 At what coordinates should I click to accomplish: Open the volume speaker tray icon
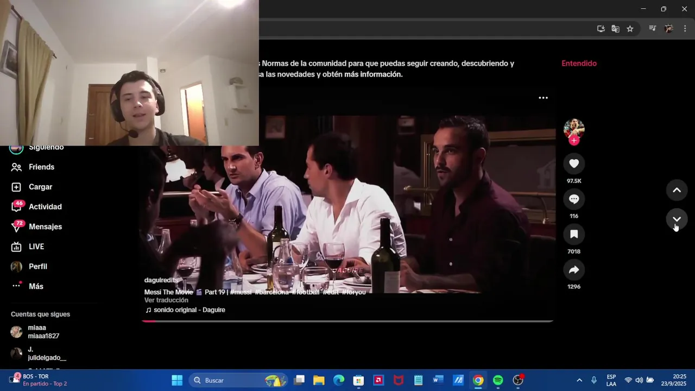pyautogui.click(x=639, y=380)
